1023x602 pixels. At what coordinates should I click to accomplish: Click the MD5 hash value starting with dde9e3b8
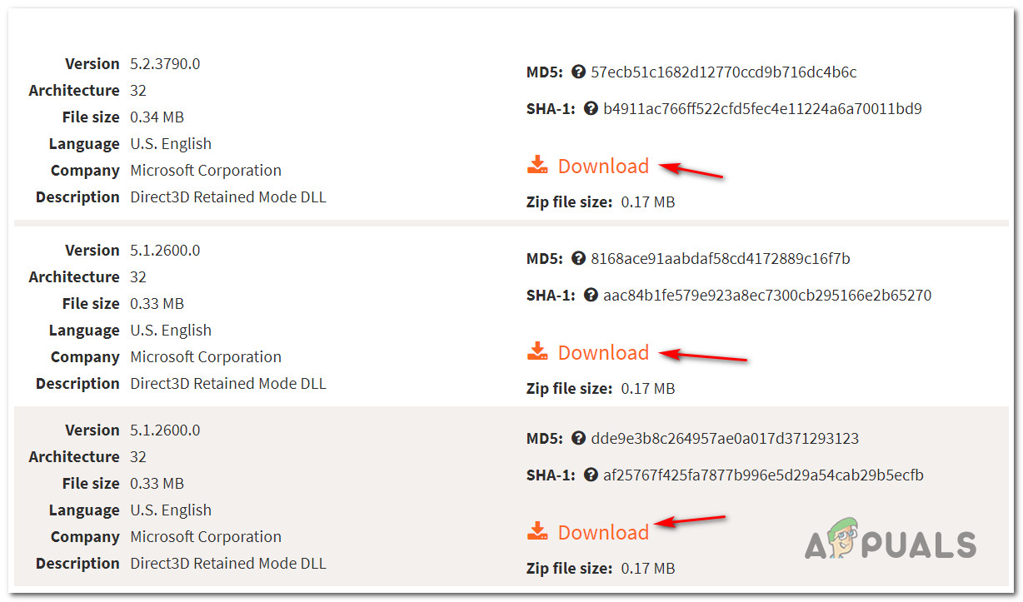724,439
